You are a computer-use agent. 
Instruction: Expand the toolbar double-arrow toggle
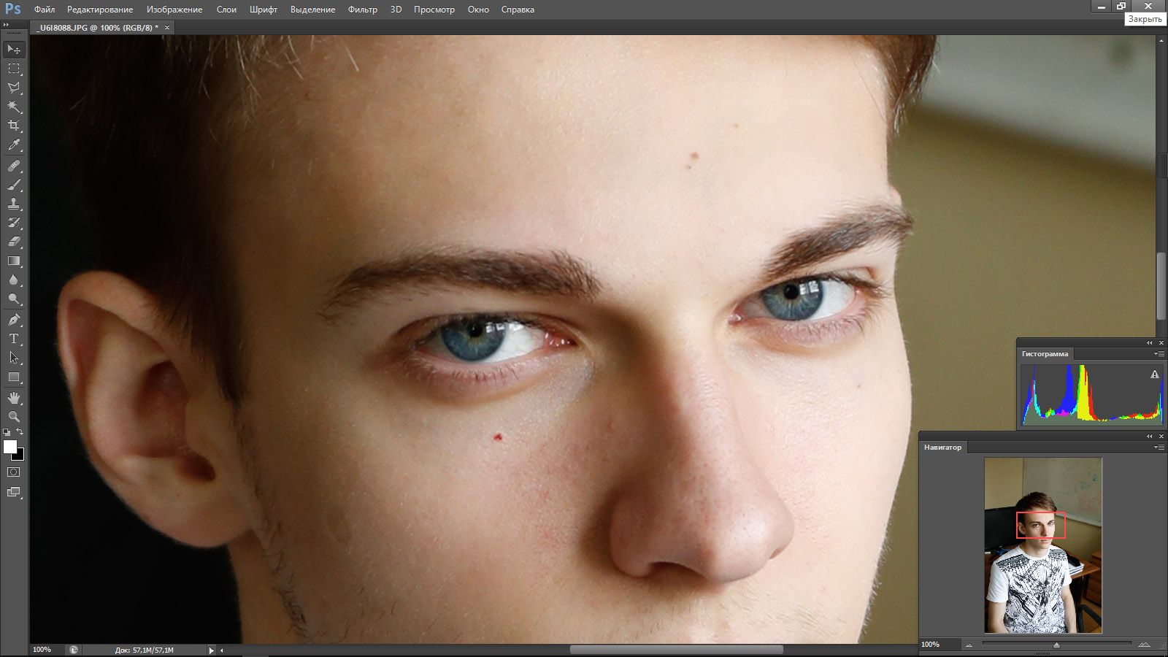[7, 25]
